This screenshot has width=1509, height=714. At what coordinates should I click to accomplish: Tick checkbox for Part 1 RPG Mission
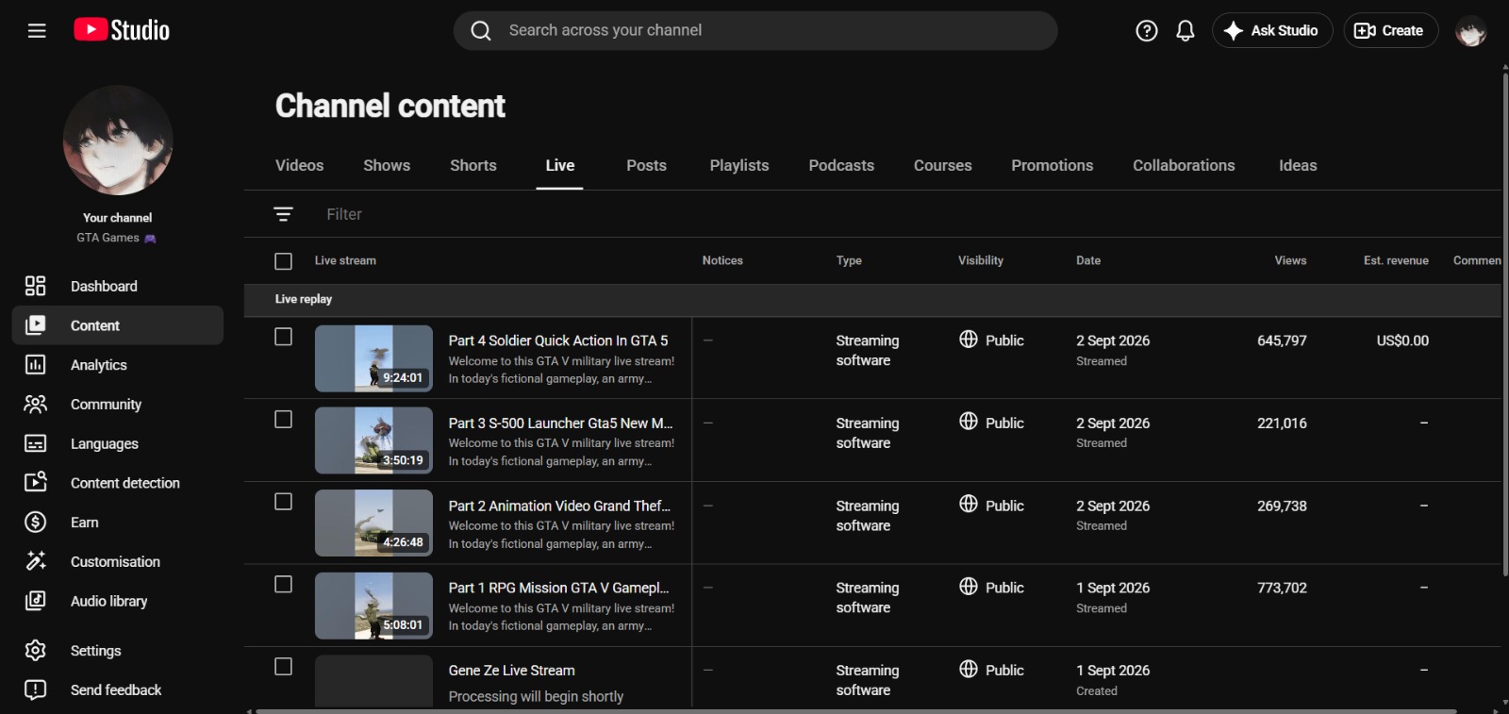click(283, 584)
